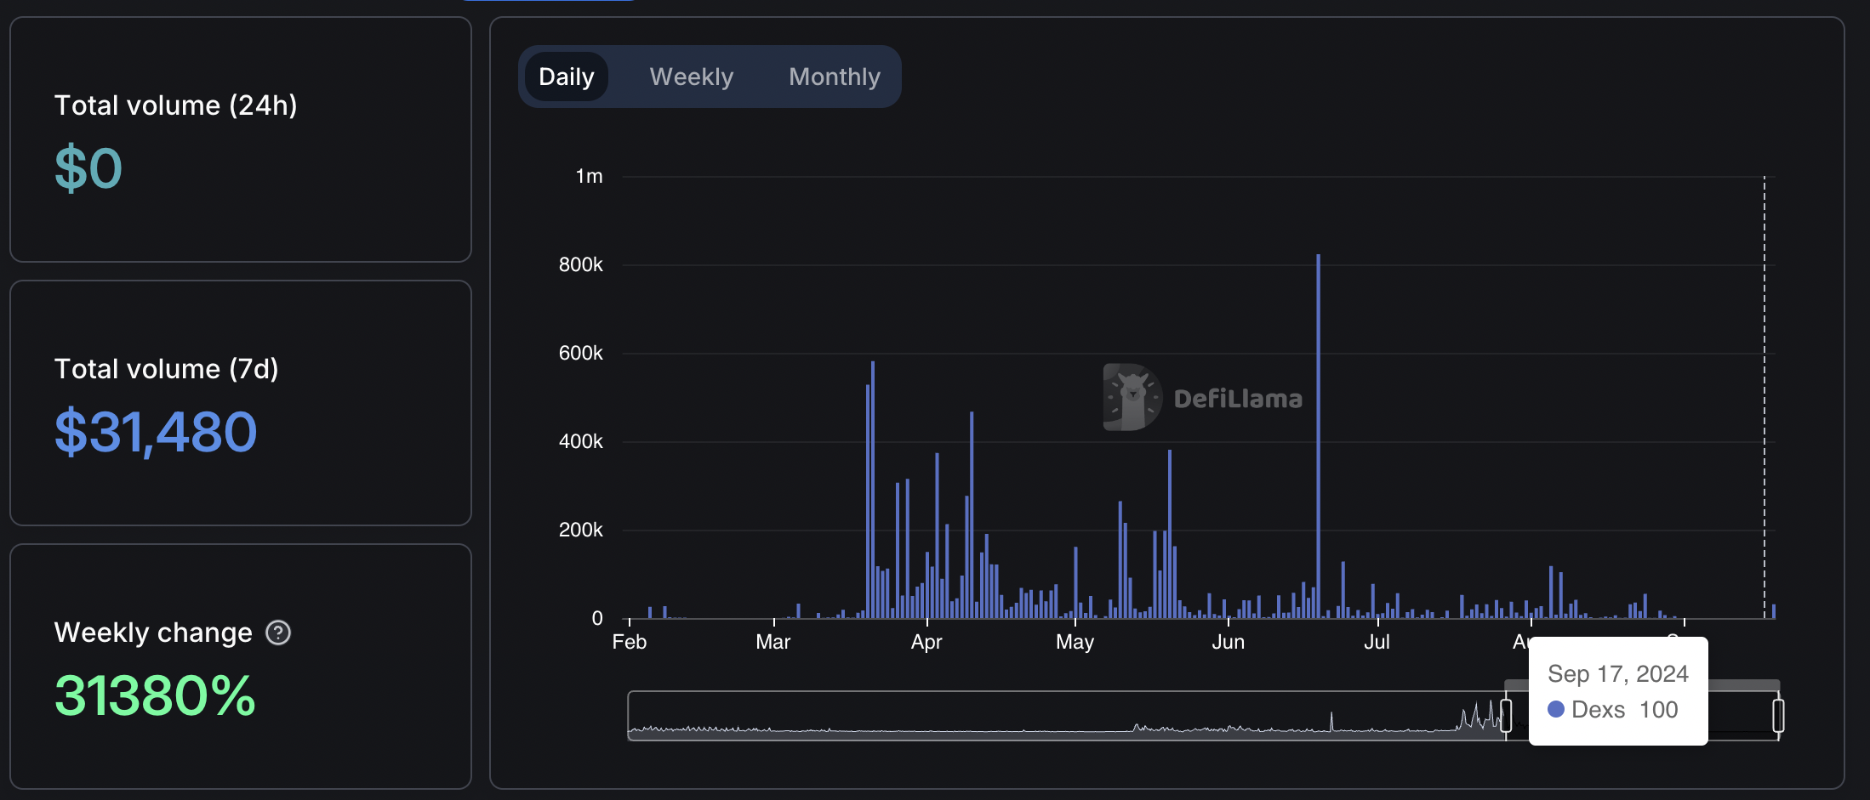Click the Weekly change help icon
The width and height of the screenshot is (1870, 800).
(278, 633)
